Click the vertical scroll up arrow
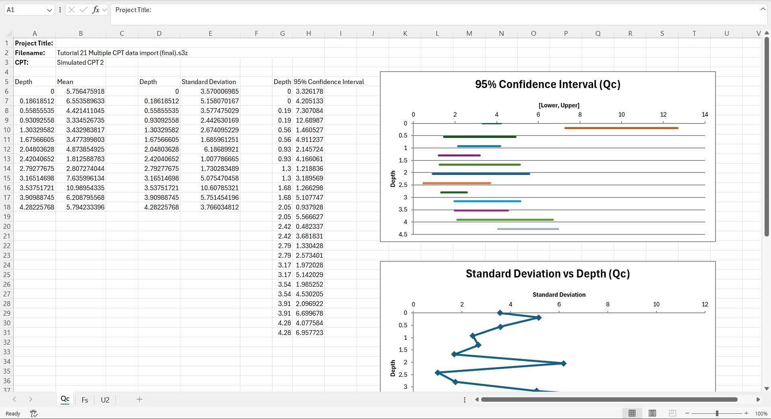This screenshot has height=419, width=771. (767, 33)
